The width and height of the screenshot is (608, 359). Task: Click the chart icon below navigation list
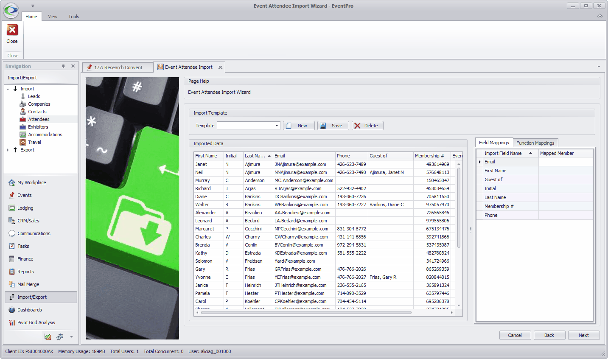point(48,337)
